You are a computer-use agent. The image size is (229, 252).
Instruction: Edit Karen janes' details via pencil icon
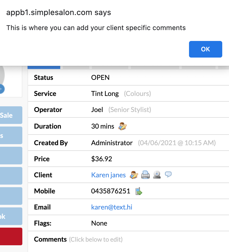point(133,175)
